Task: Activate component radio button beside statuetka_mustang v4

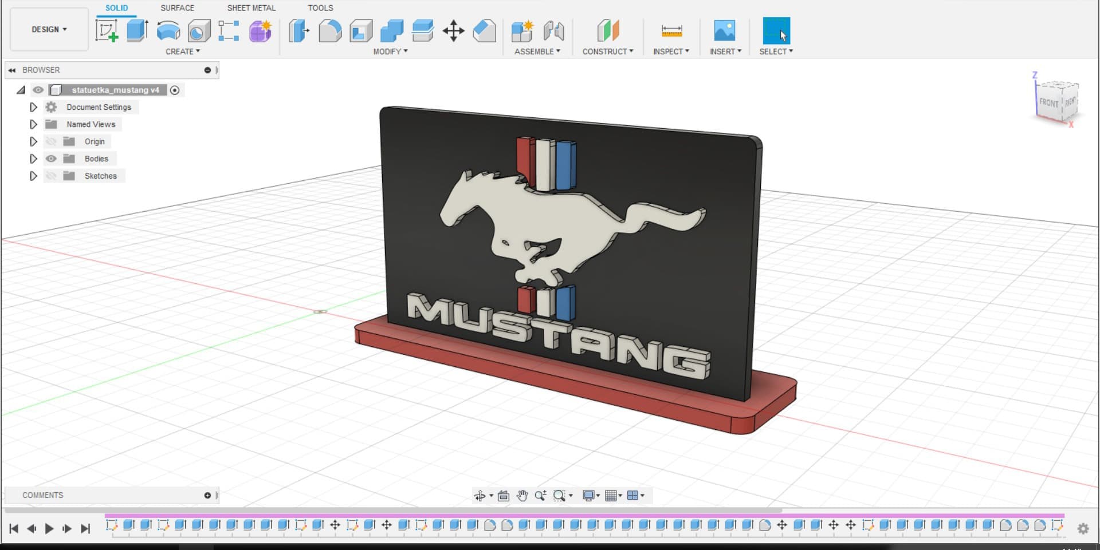Action: coord(175,90)
